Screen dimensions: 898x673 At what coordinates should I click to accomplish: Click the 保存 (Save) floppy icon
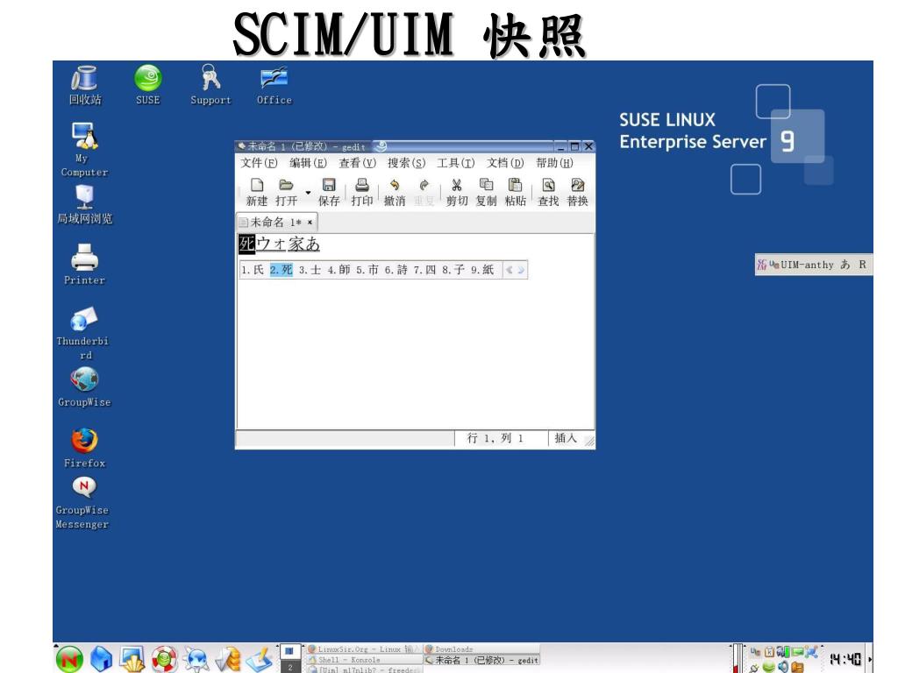329,192
